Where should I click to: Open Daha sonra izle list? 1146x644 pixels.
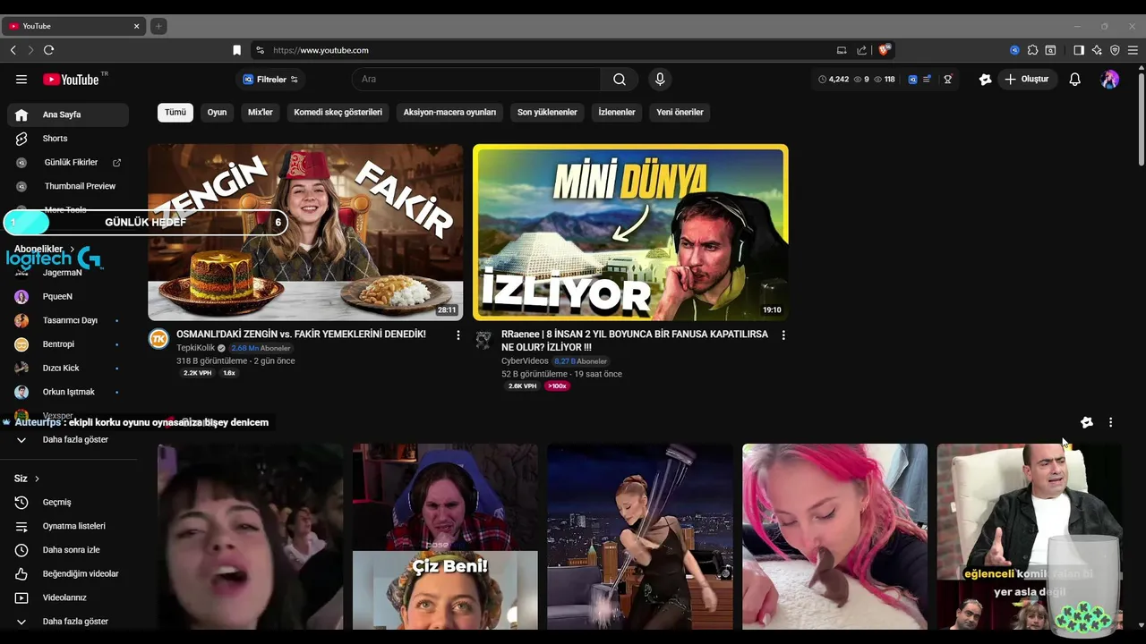(68, 550)
